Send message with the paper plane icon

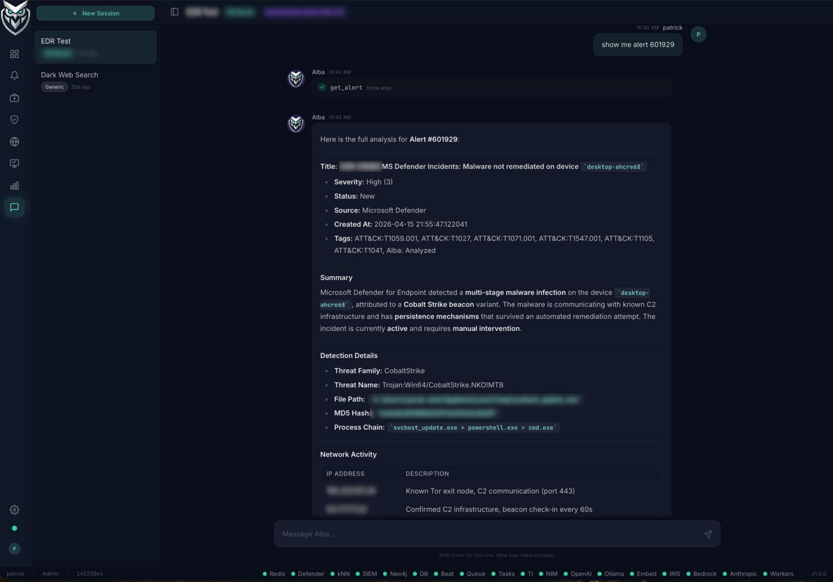coord(707,534)
